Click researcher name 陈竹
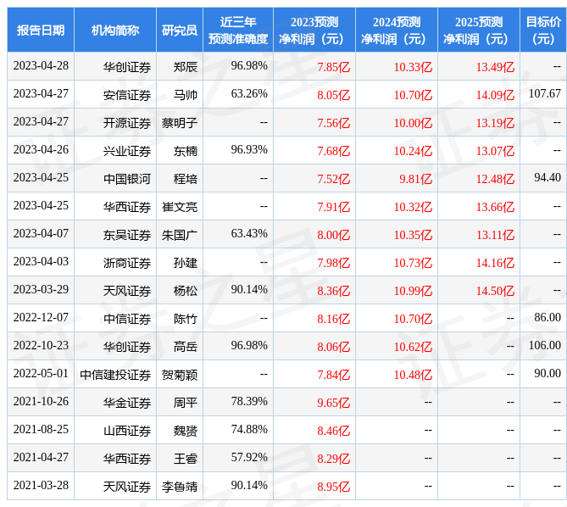The image size is (567, 507). click(x=185, y=319)
